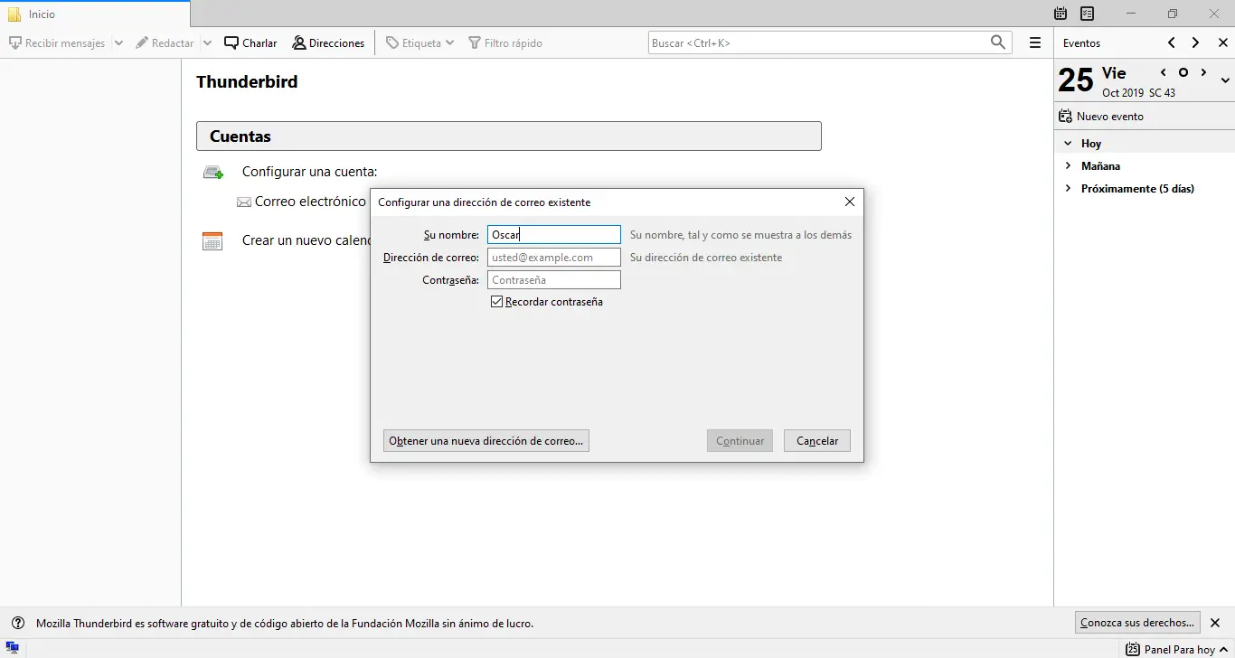The image size is (1235, 658).
Task: Click the magnifying glass search icon
Action: (x=998, y=42)
